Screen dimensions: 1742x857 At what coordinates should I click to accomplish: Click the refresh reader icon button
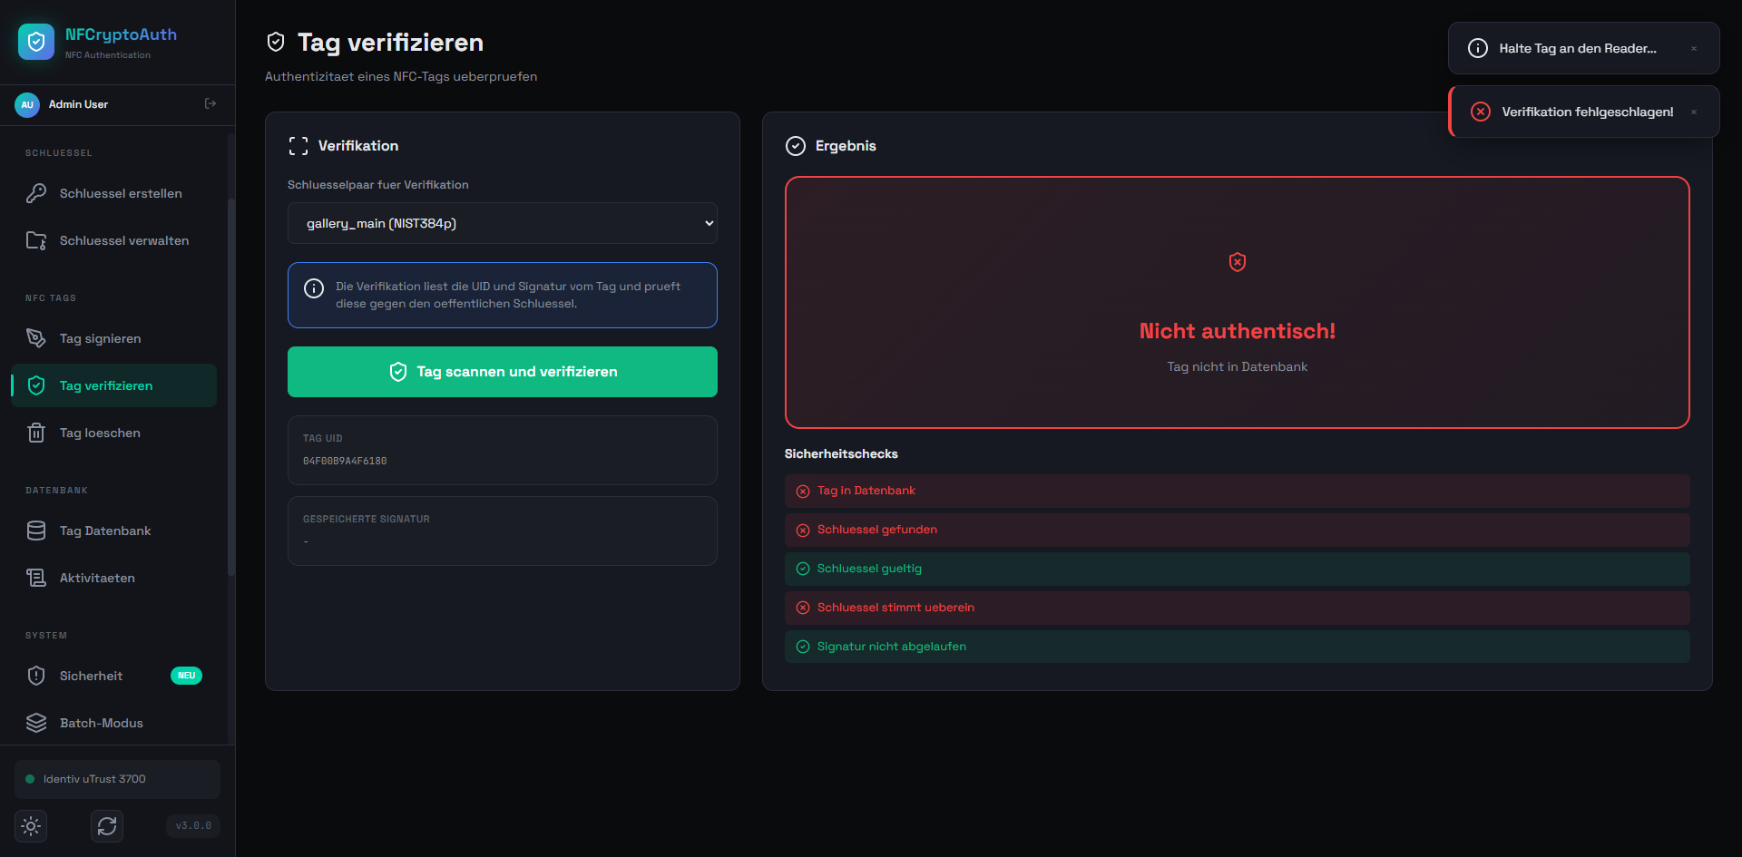107,826
